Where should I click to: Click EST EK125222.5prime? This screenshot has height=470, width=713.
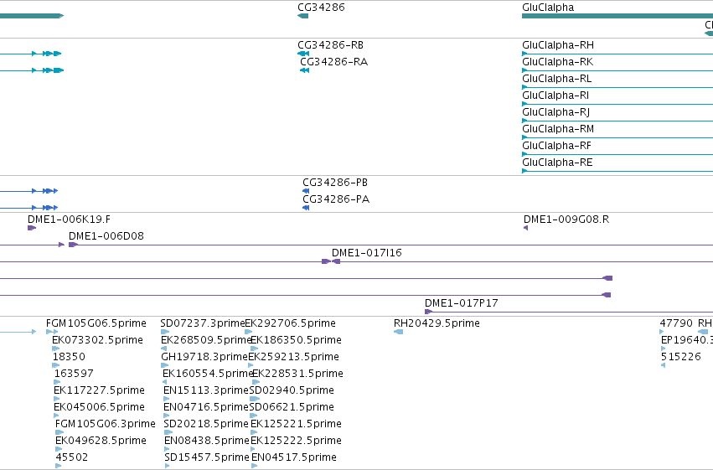coord(296,441)
